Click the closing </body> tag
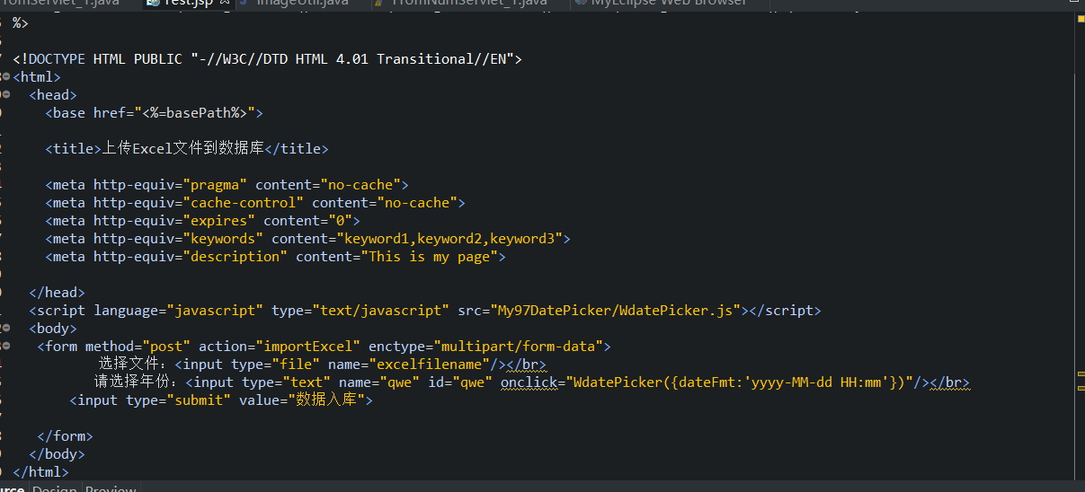The image size is (1085, 492). [x=57, y=454]
